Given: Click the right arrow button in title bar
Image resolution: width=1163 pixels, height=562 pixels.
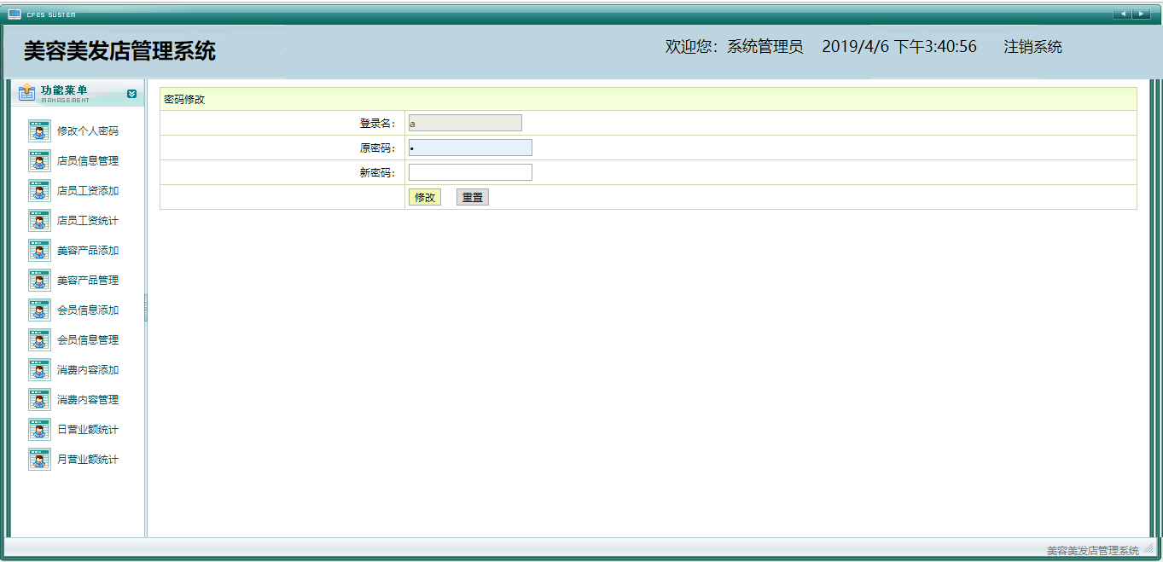Looking at the screenshot, I should [1142, 14].
